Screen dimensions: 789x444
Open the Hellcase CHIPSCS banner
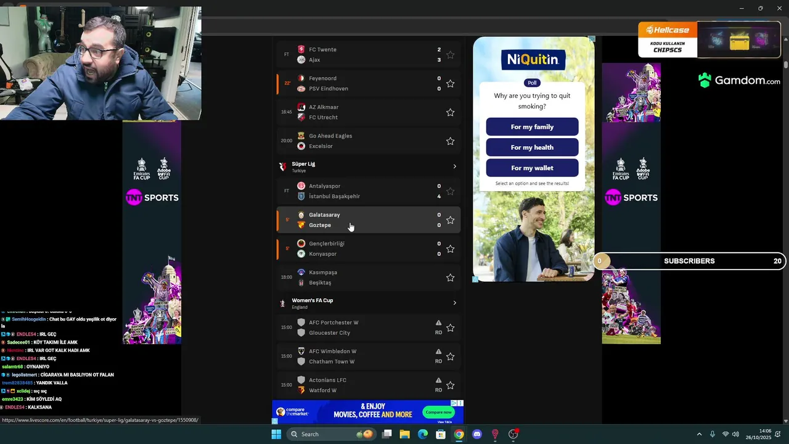coord(709,39)
